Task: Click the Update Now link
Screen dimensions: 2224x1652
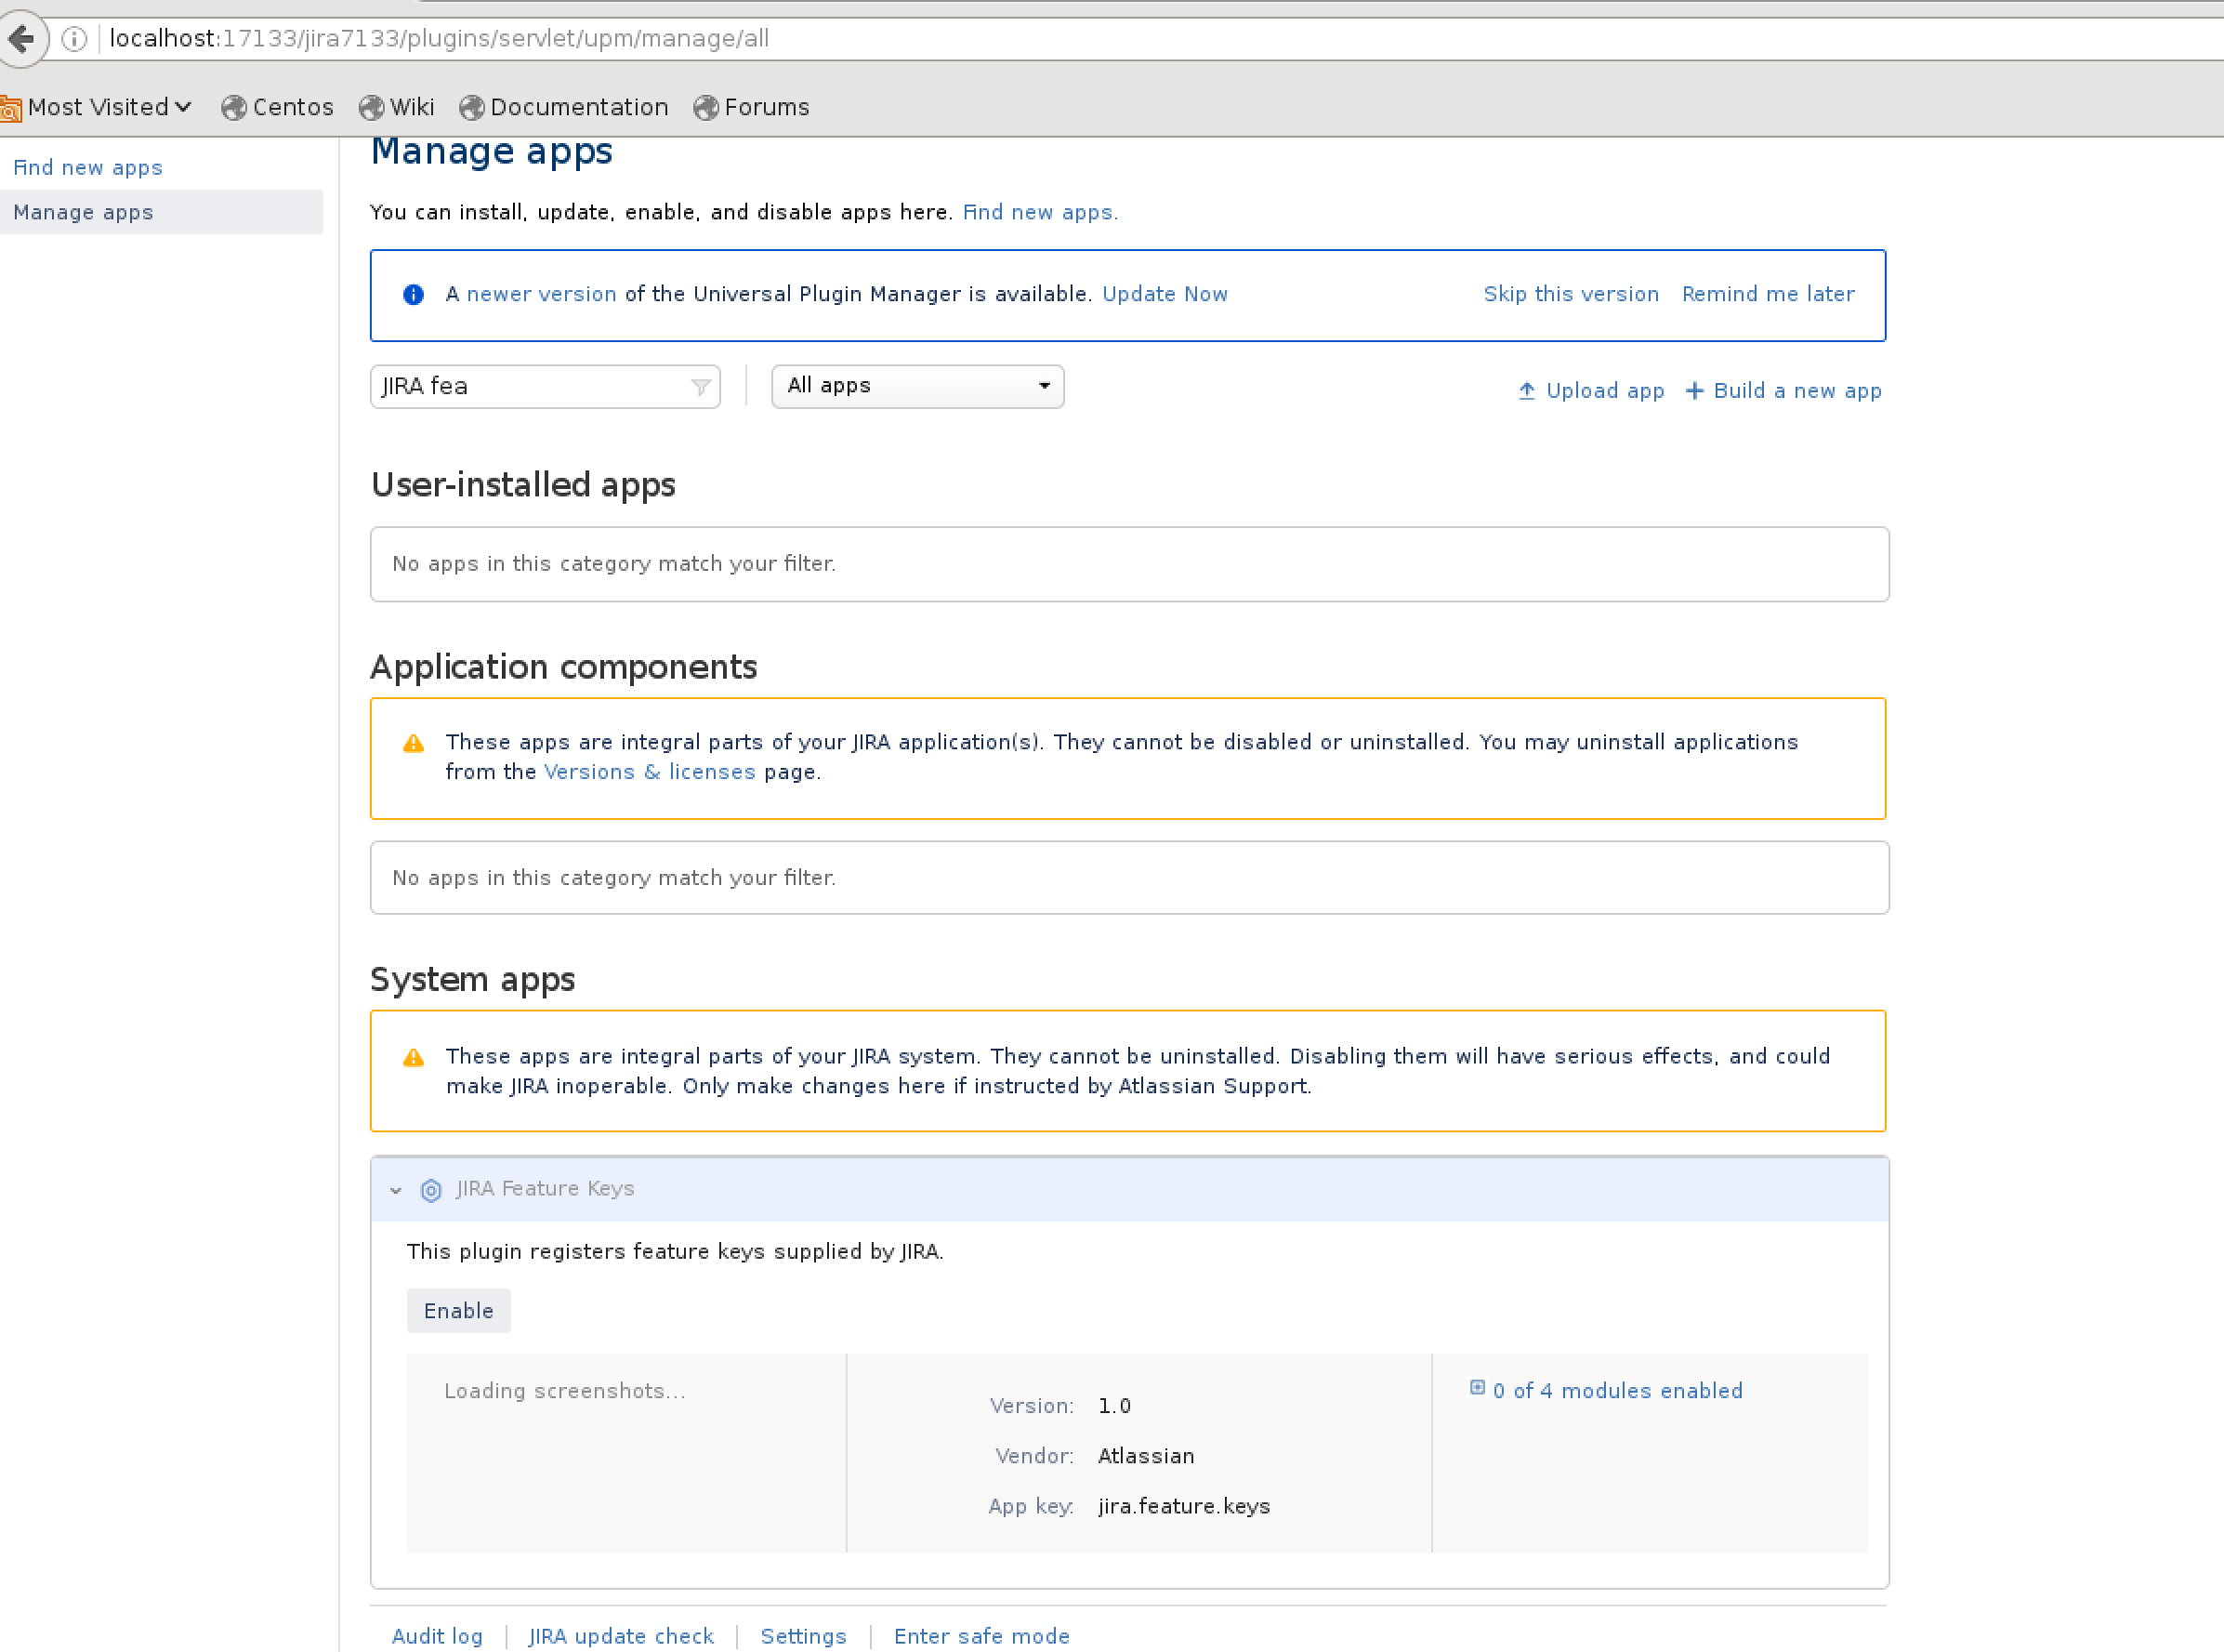Action: 1165,294
